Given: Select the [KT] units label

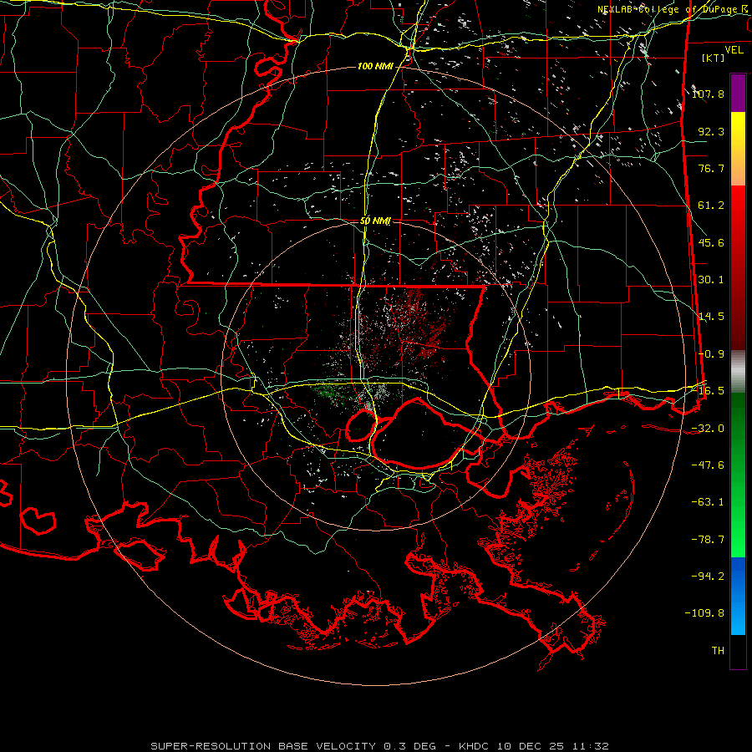Looking at the screenshot, I should (714, 58).
